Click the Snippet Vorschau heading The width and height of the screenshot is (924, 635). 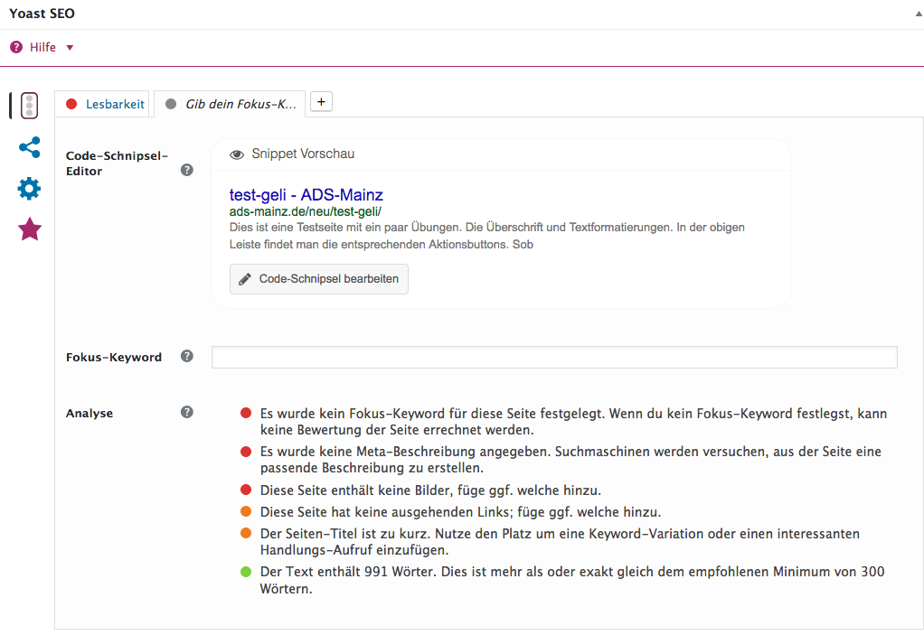click(303, 154)
